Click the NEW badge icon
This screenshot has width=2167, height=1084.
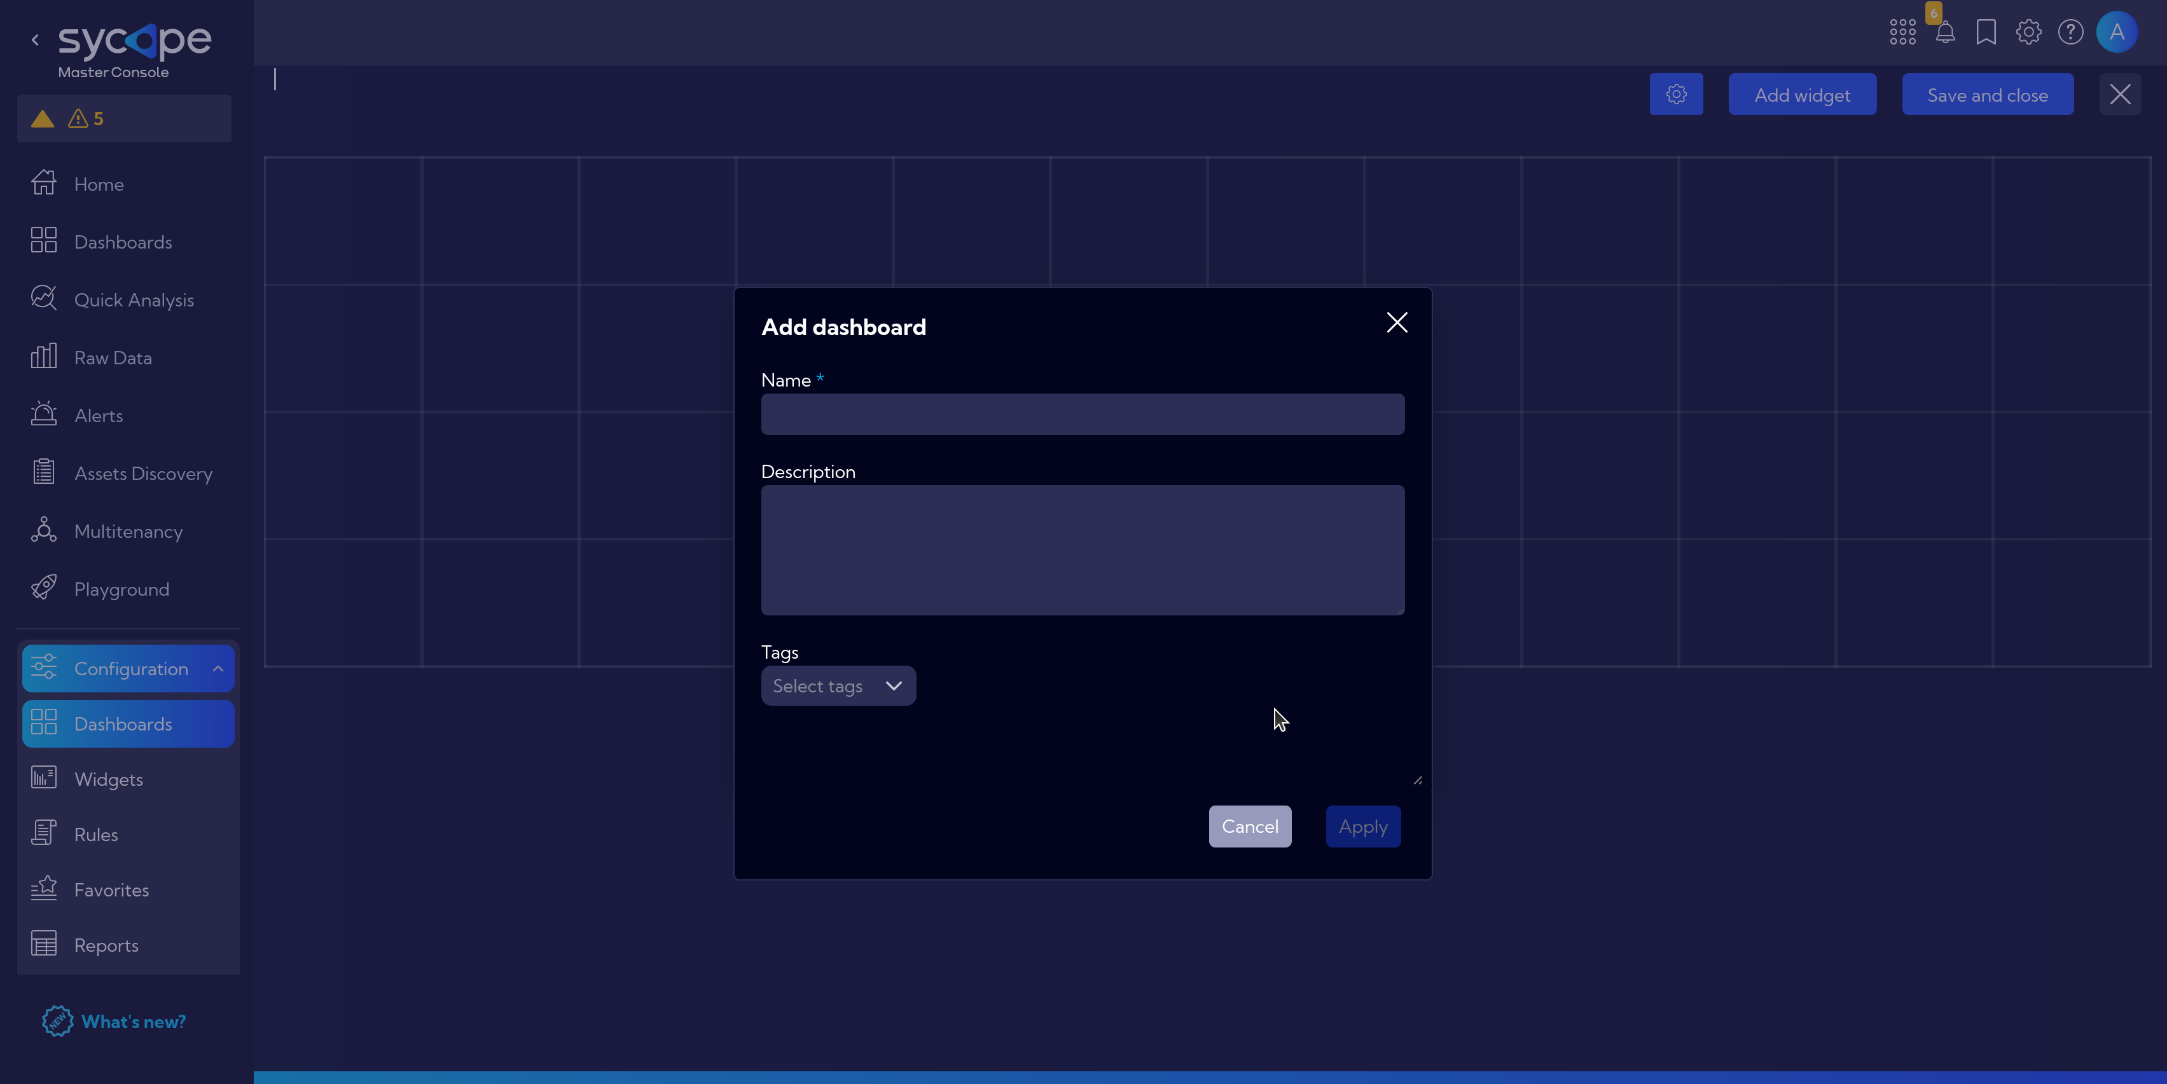(x=57, y=1022)
